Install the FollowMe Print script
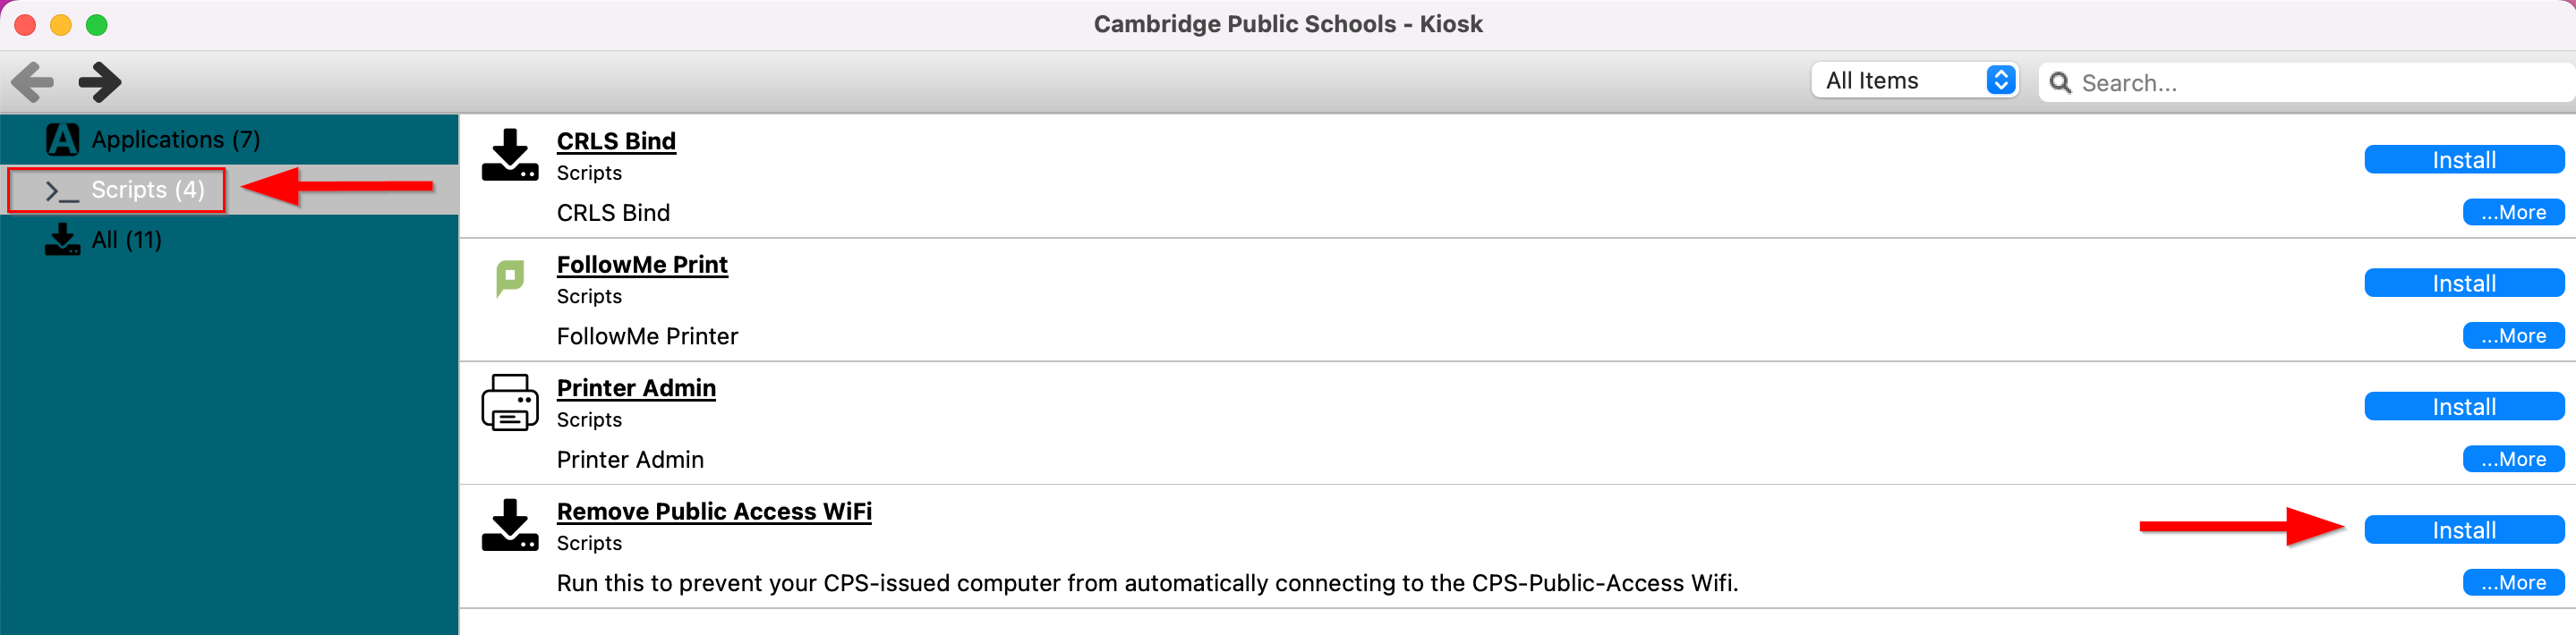The height and width of the screenshot is (635, 2576). pyautogui.click(x=2463, y=283)
